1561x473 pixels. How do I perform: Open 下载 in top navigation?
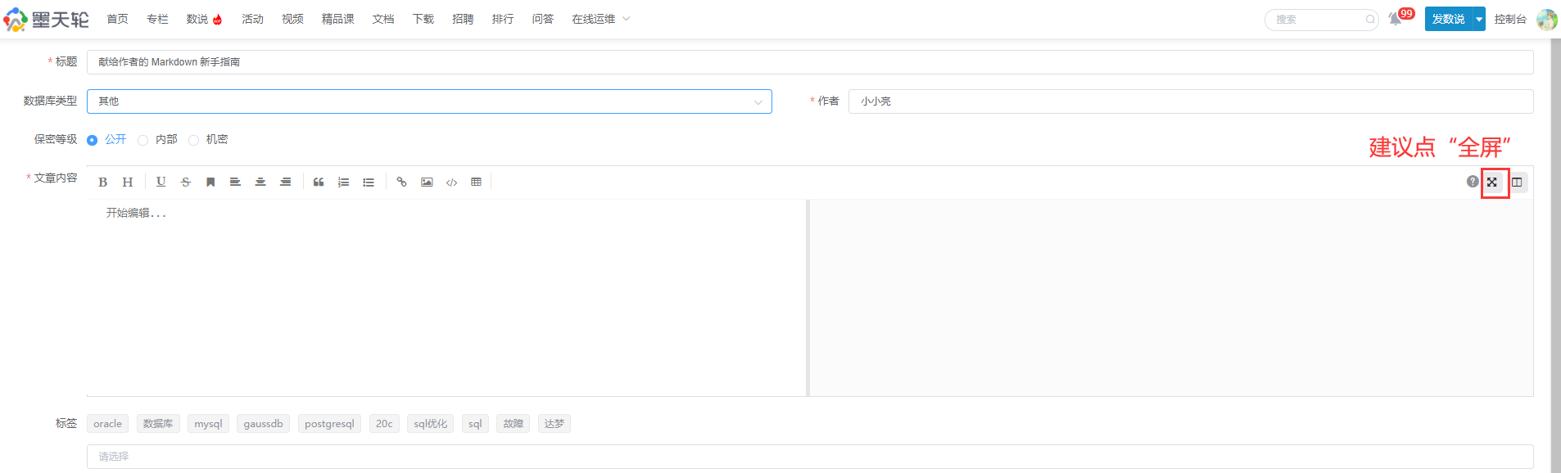[423, 19]
